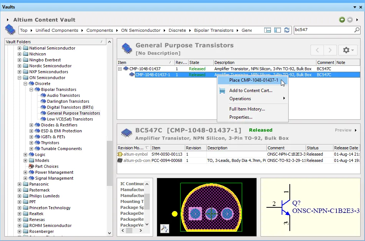This screenshot has width=365, height=241.
Task: Click the SYM-0050-00113 item cell
Action: 168,154
